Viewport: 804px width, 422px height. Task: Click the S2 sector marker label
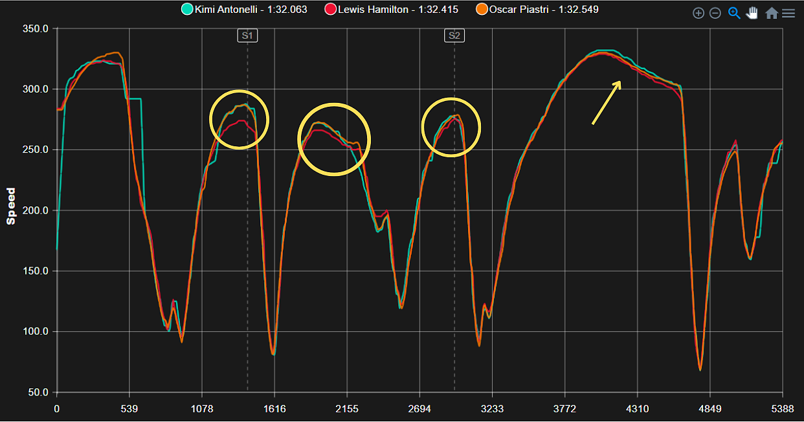point(454,36)
